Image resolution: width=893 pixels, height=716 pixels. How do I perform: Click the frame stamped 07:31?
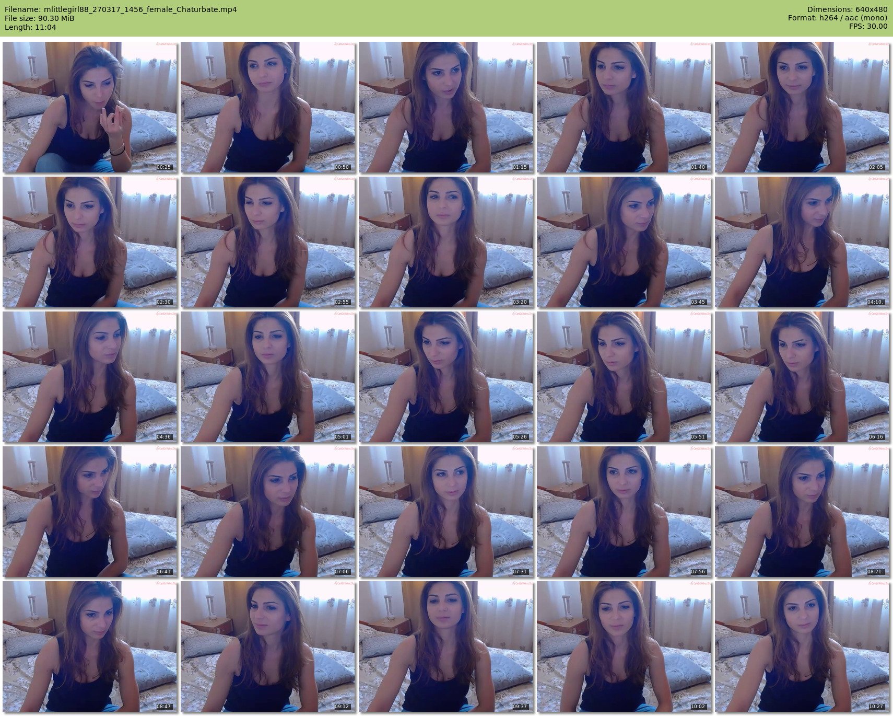pyautogui.click(x=445, y=512)
